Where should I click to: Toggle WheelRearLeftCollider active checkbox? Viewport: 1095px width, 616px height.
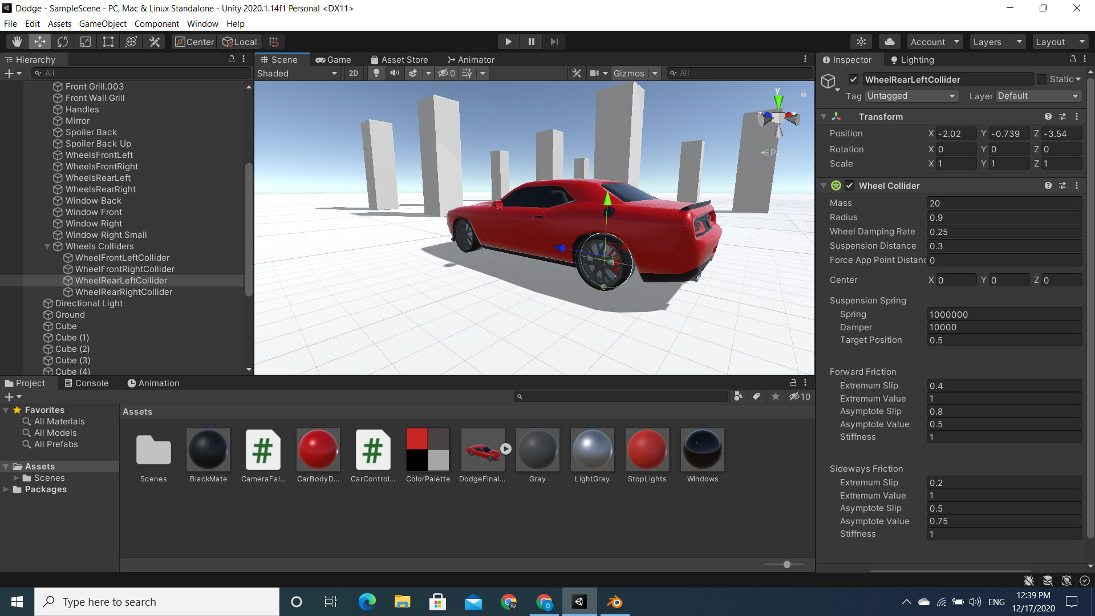coord(853,79)
